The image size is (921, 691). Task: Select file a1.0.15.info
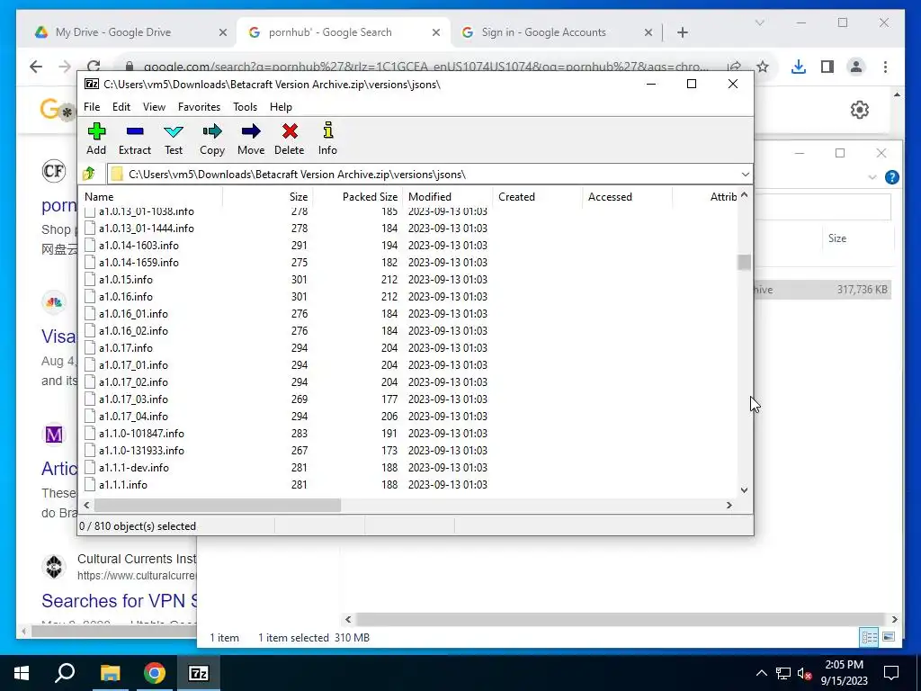126,280
